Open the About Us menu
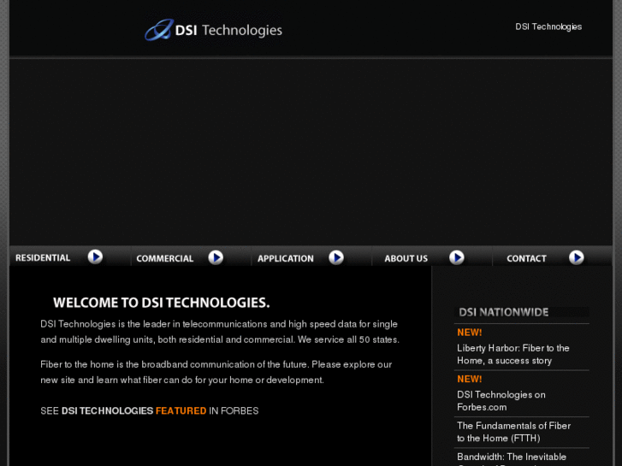Image resolution: width=622 pixels, height=466 pixels. click(406, 258)
